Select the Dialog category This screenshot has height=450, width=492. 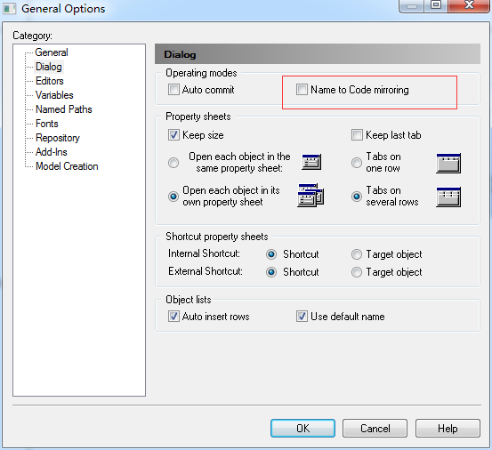point(49,67)
